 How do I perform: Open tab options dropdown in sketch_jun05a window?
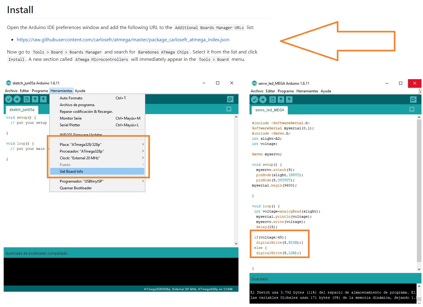click(229, 109)
